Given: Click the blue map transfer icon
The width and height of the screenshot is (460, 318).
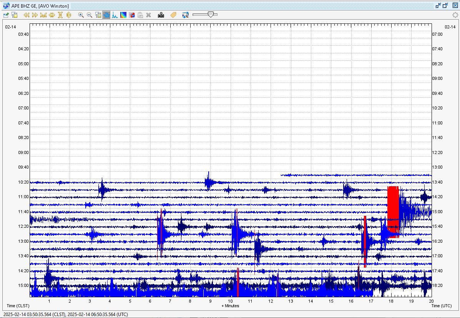Looking at the screenshot, I should (186, 15).
